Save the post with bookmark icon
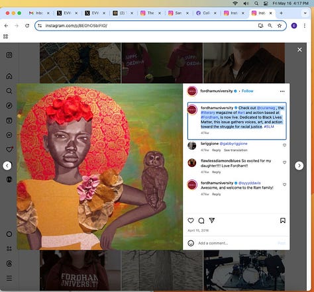314x292 pixels. pyautogui.click(x=283, y=220)
